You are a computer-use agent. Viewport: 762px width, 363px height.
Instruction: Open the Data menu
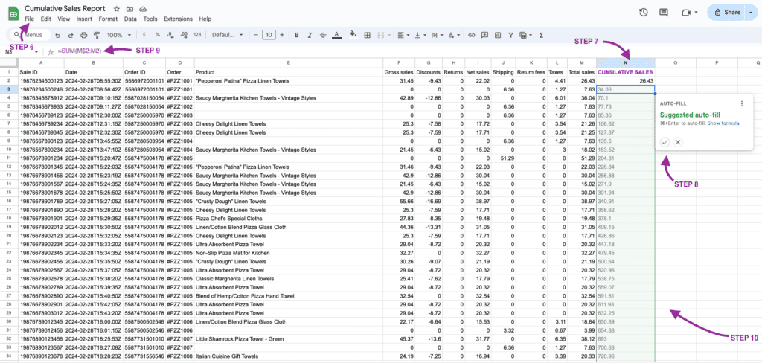pyautogui.click(x=130, y=19)
